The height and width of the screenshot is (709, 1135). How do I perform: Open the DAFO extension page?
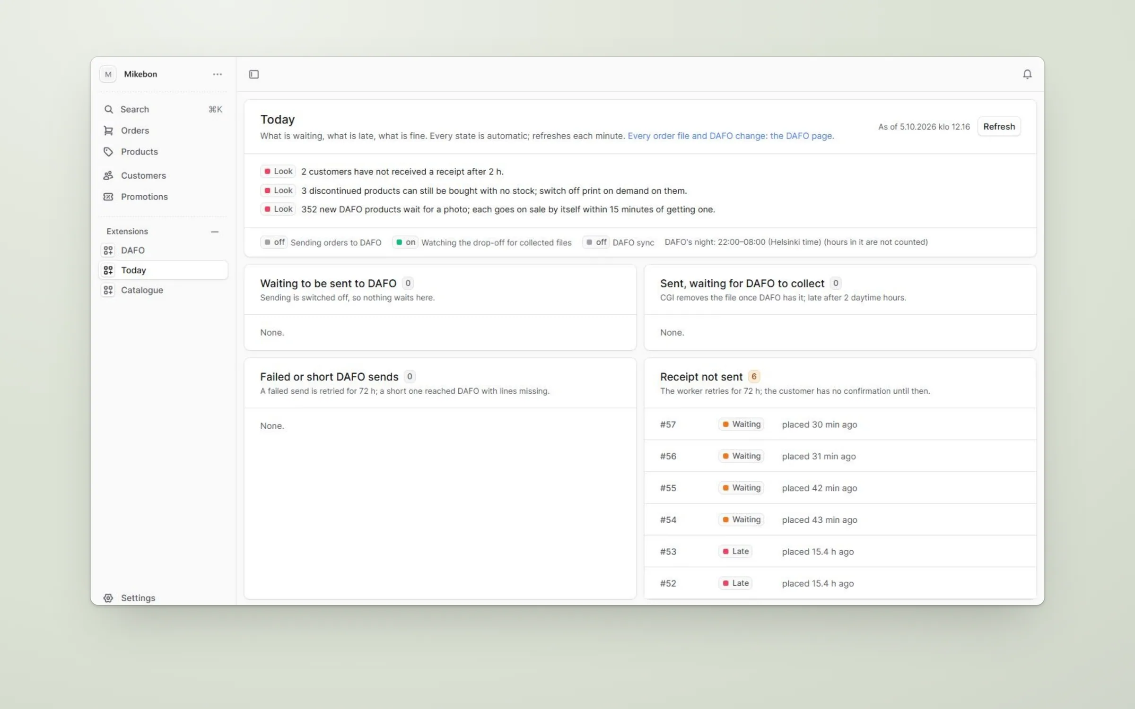click(163, 250)
